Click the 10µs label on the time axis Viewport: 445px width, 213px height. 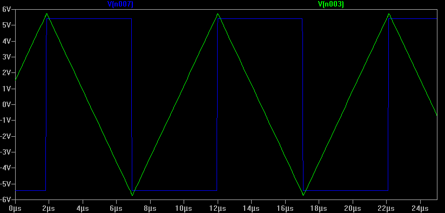click(184, 209)
